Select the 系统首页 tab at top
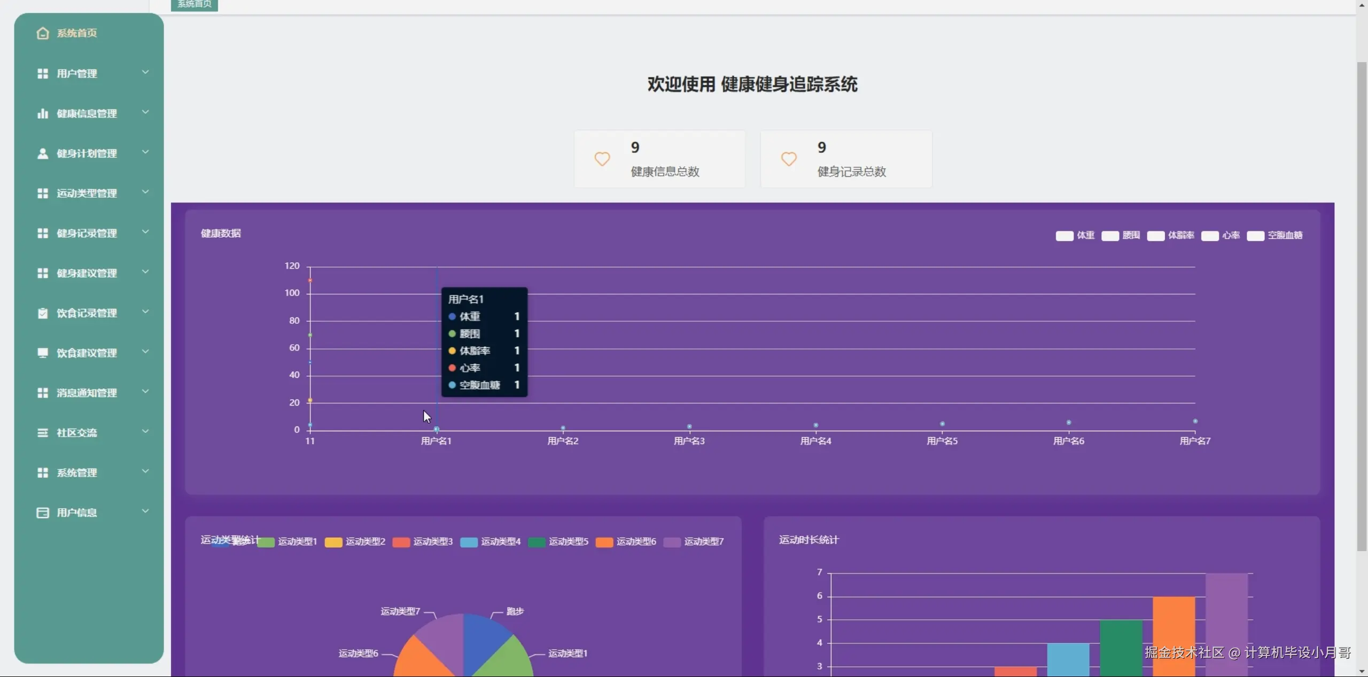 pos(195,4)
